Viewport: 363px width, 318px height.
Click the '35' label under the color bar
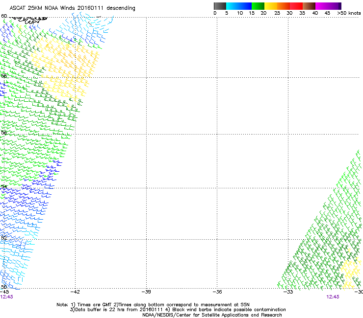point(302,13)
